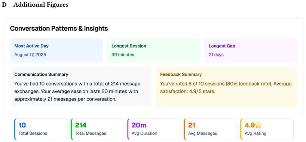
Task: Select the Total Messages stat card
Action: click(x=97, y=129)
